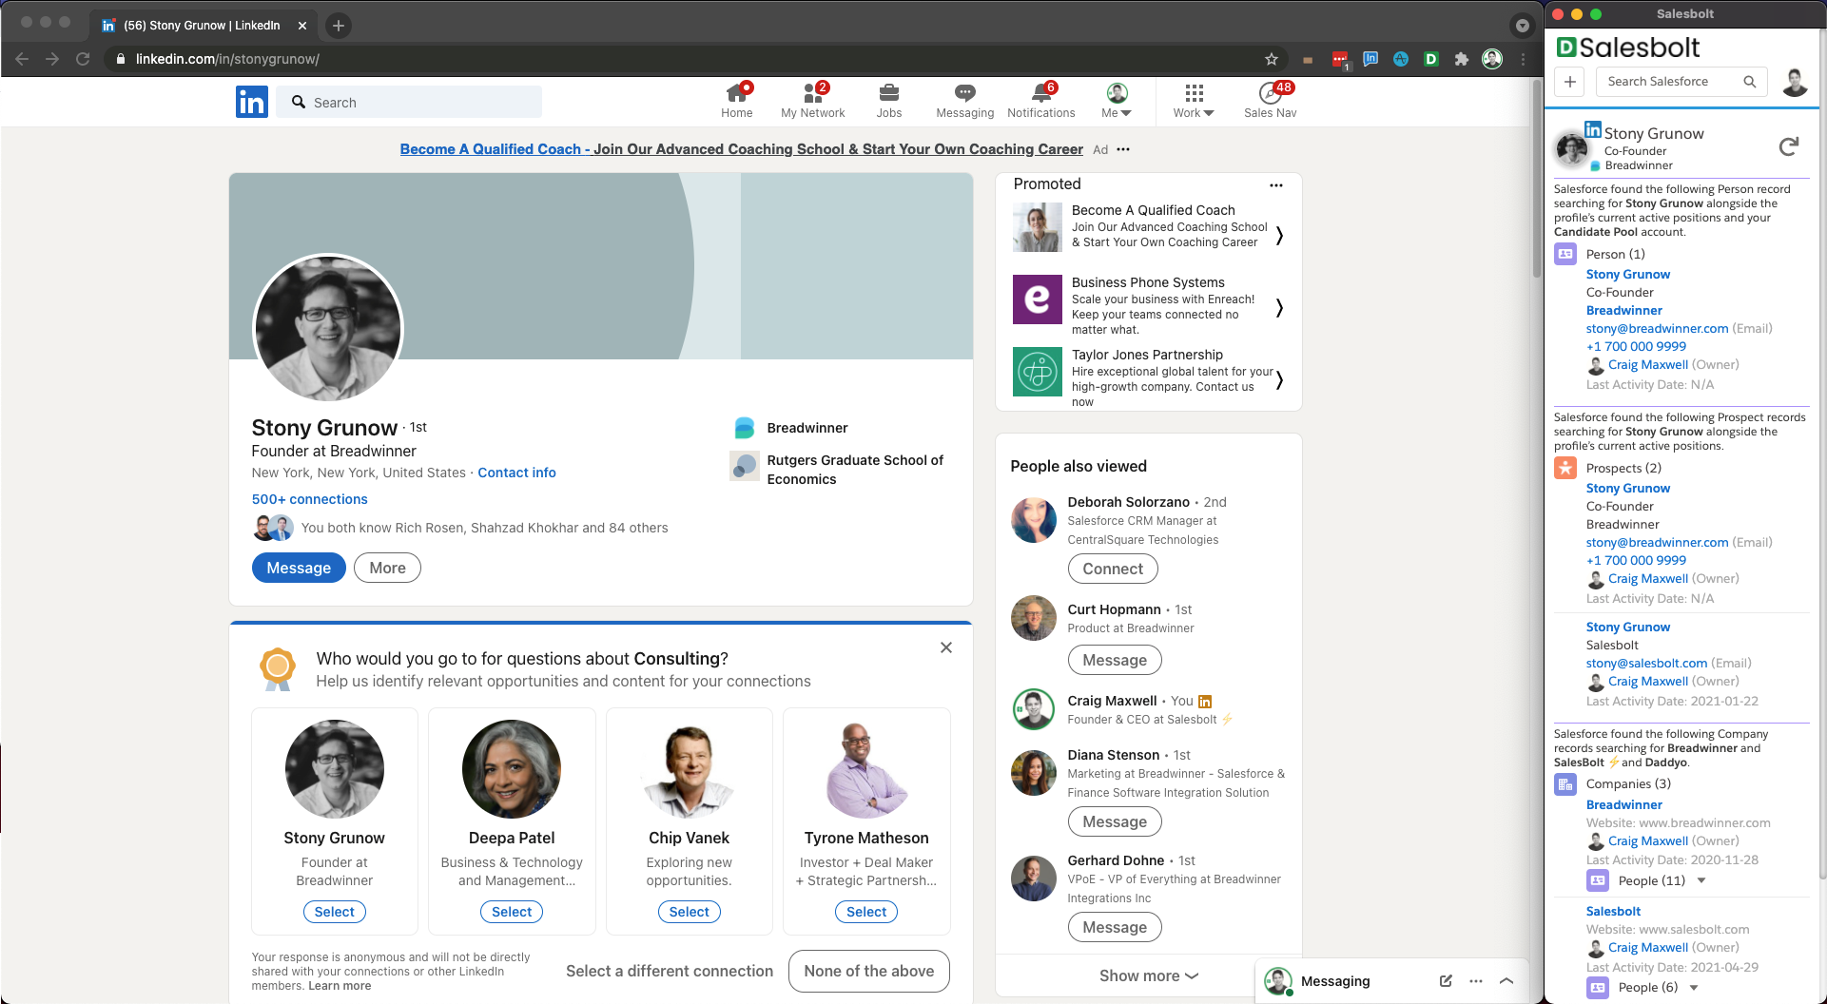Viewport: 1827px width, 1004px height.
Task: Choose Chip Vanek as consulting connection
Action: 689,911
